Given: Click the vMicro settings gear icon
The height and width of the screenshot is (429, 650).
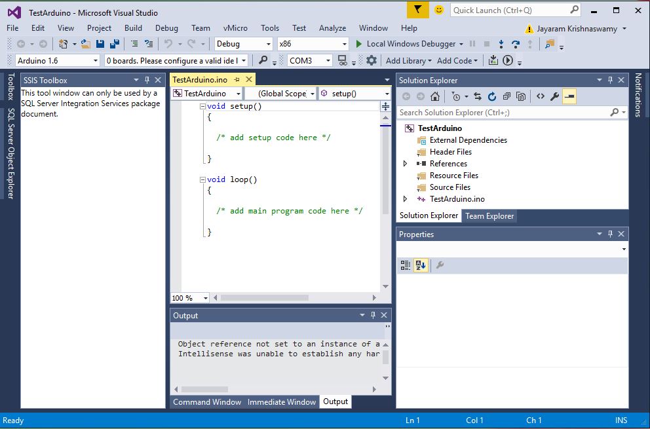Looking at the screenshot, I should tap(371, 60).
